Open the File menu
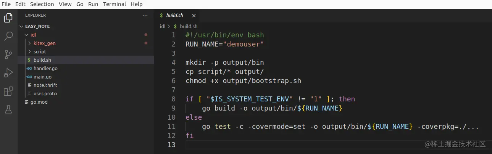 point(6,4)
